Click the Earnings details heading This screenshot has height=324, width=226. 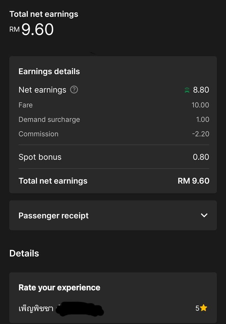click(49, 71)
